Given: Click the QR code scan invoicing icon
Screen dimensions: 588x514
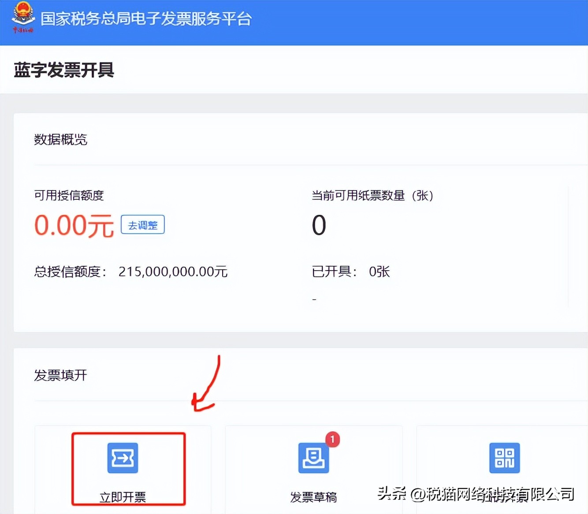Looking at the screenshot, I should (504, 458).
